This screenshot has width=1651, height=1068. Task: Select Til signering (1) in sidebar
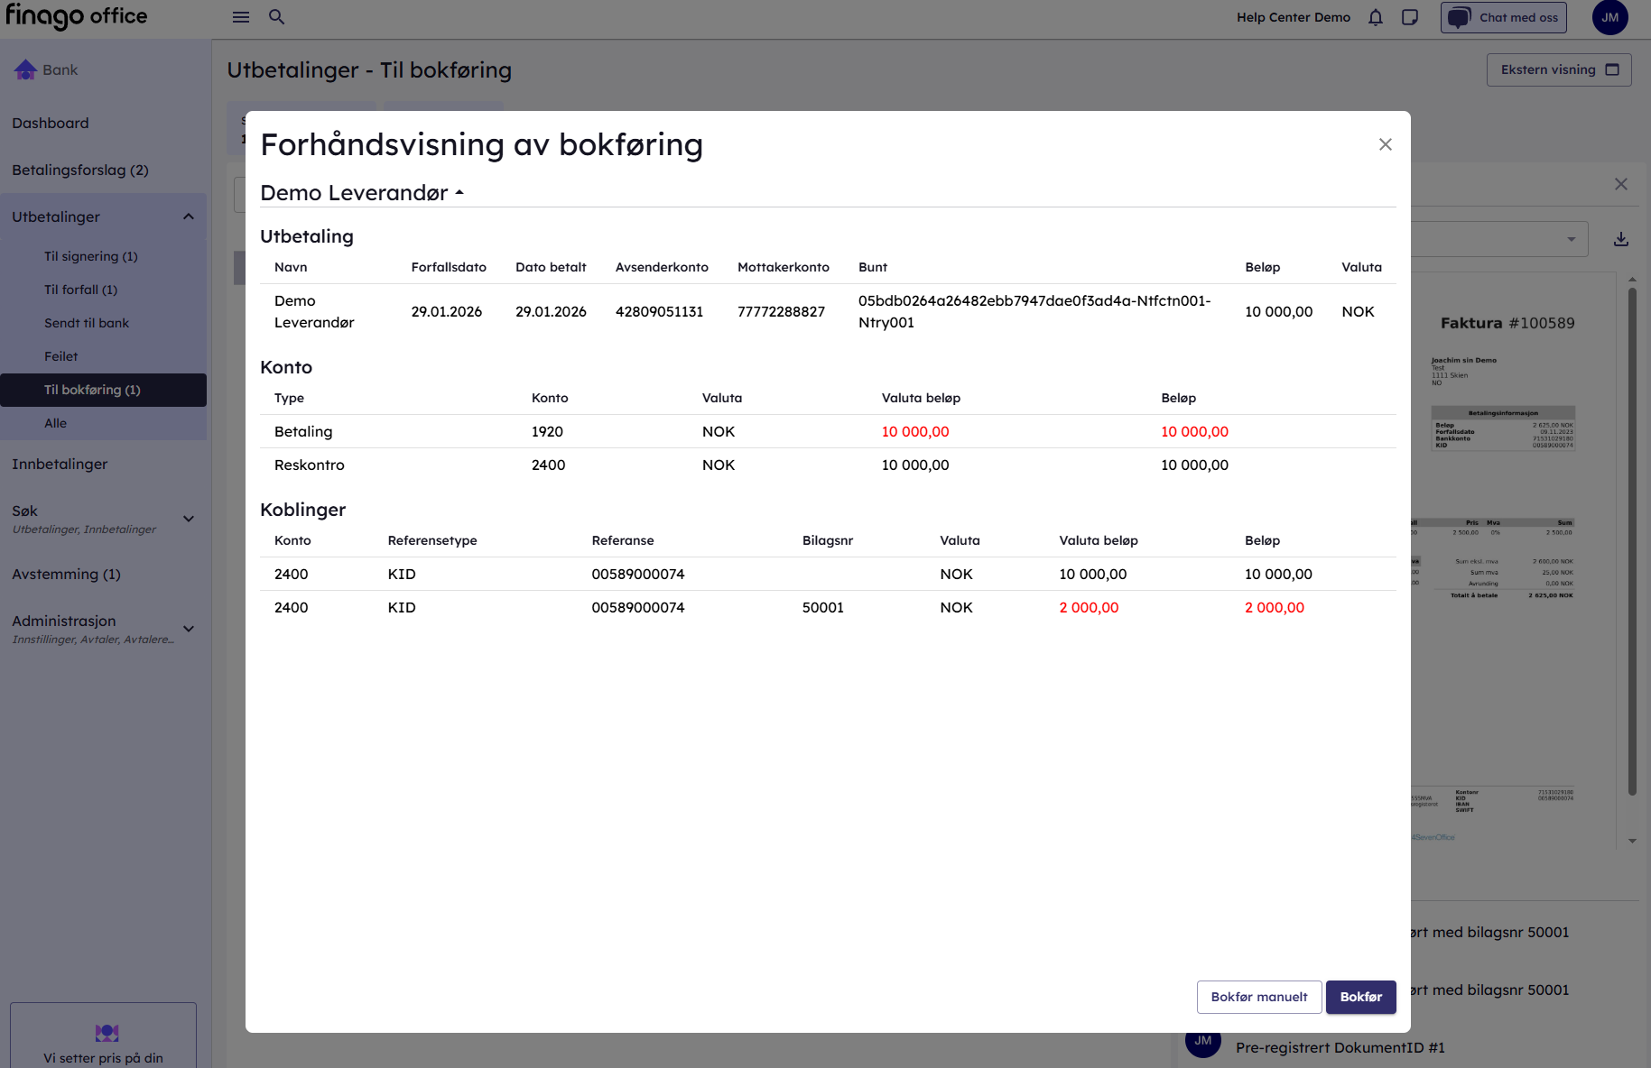pos(91,256)
